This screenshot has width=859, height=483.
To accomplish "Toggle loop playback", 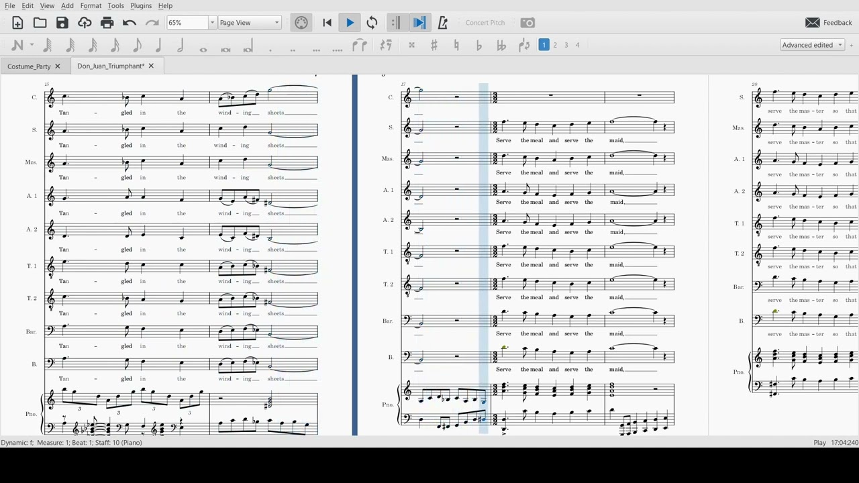I will (372, 23).
